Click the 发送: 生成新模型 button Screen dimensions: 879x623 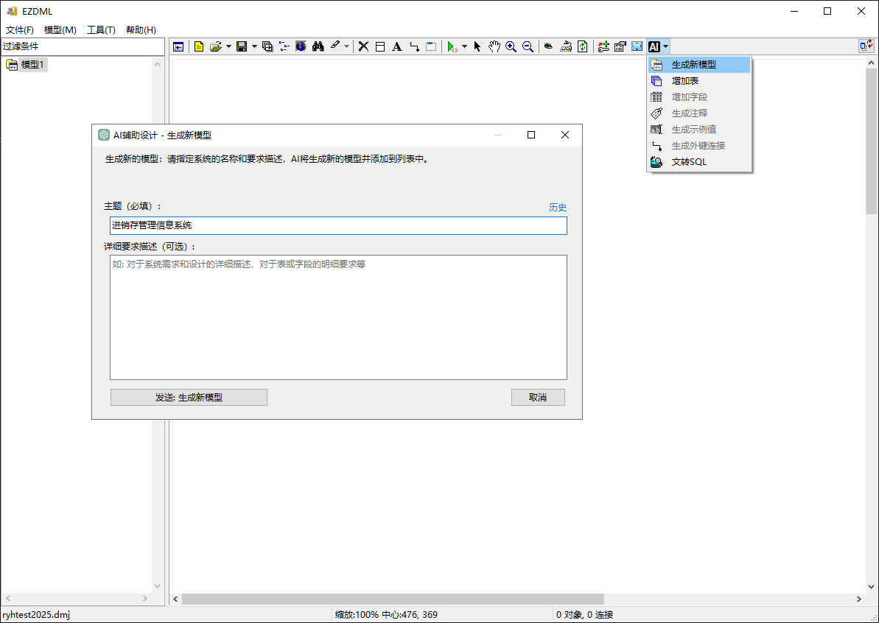pyautogui.click(x=189, y=398)
